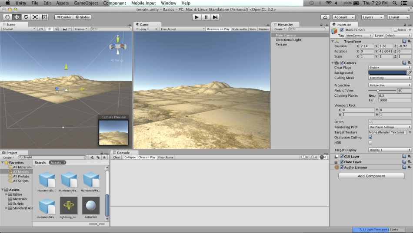
Task: Toggle scene lighting icon
Action: pos(50,29)
